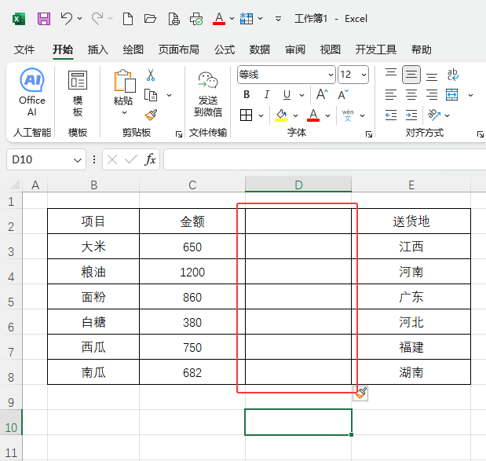Toggle Align Right horizontal alignment
This screenshot has height=461, width=486.
tap(432, 95)
